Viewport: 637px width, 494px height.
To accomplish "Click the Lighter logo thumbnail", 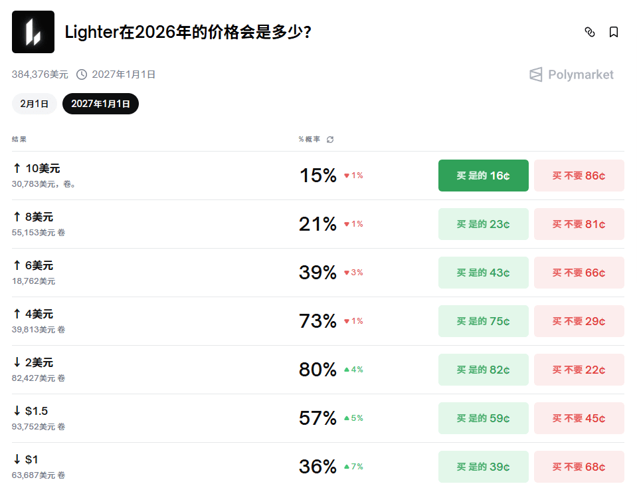I will [x=33, y=32].
